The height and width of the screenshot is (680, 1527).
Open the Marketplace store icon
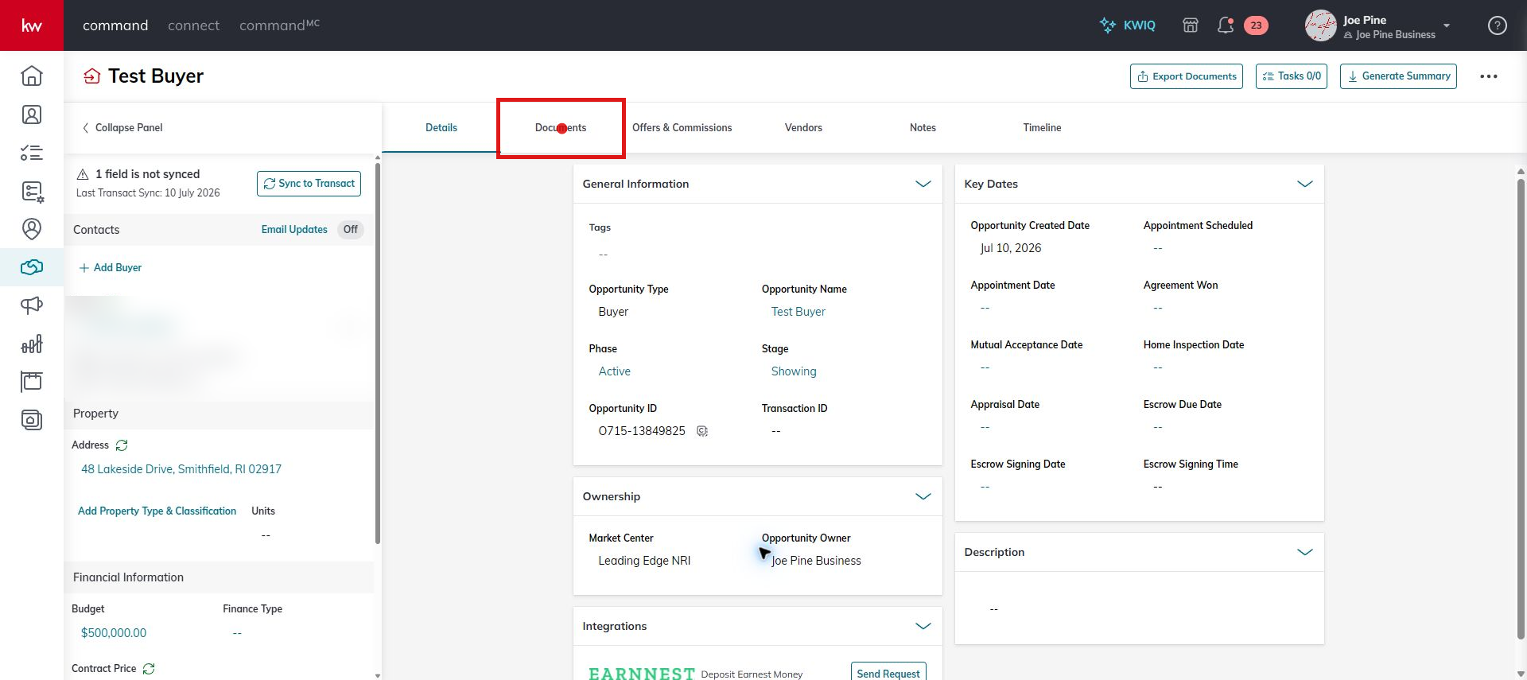[x=1191, y=25]
